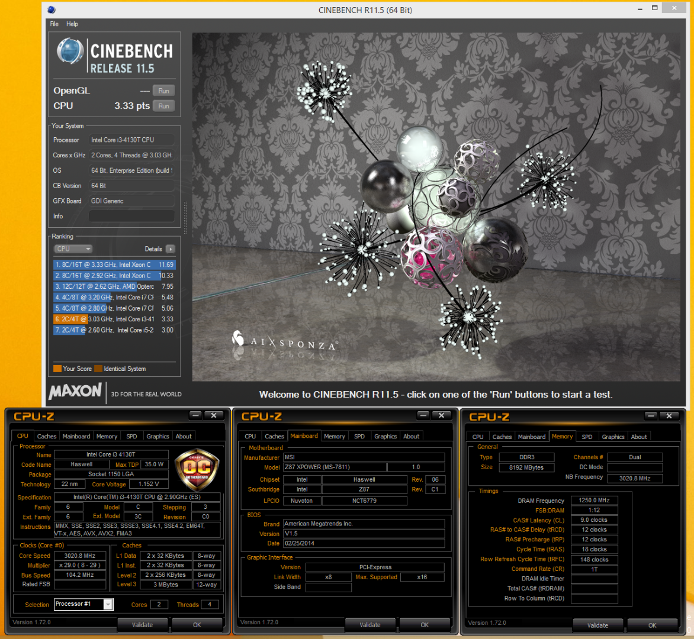Click Validate in the Memory CPU-Z window
The image size is (694, 639).
[x=597, y=625]
